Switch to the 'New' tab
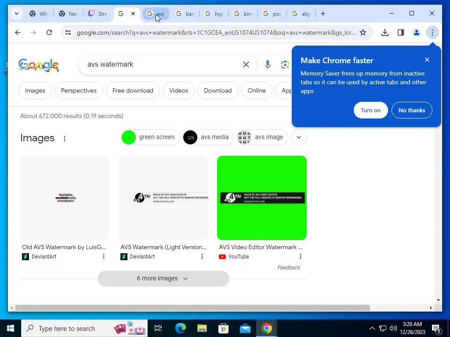The width and height of the screenshot is (450, 337). [68, 14]
